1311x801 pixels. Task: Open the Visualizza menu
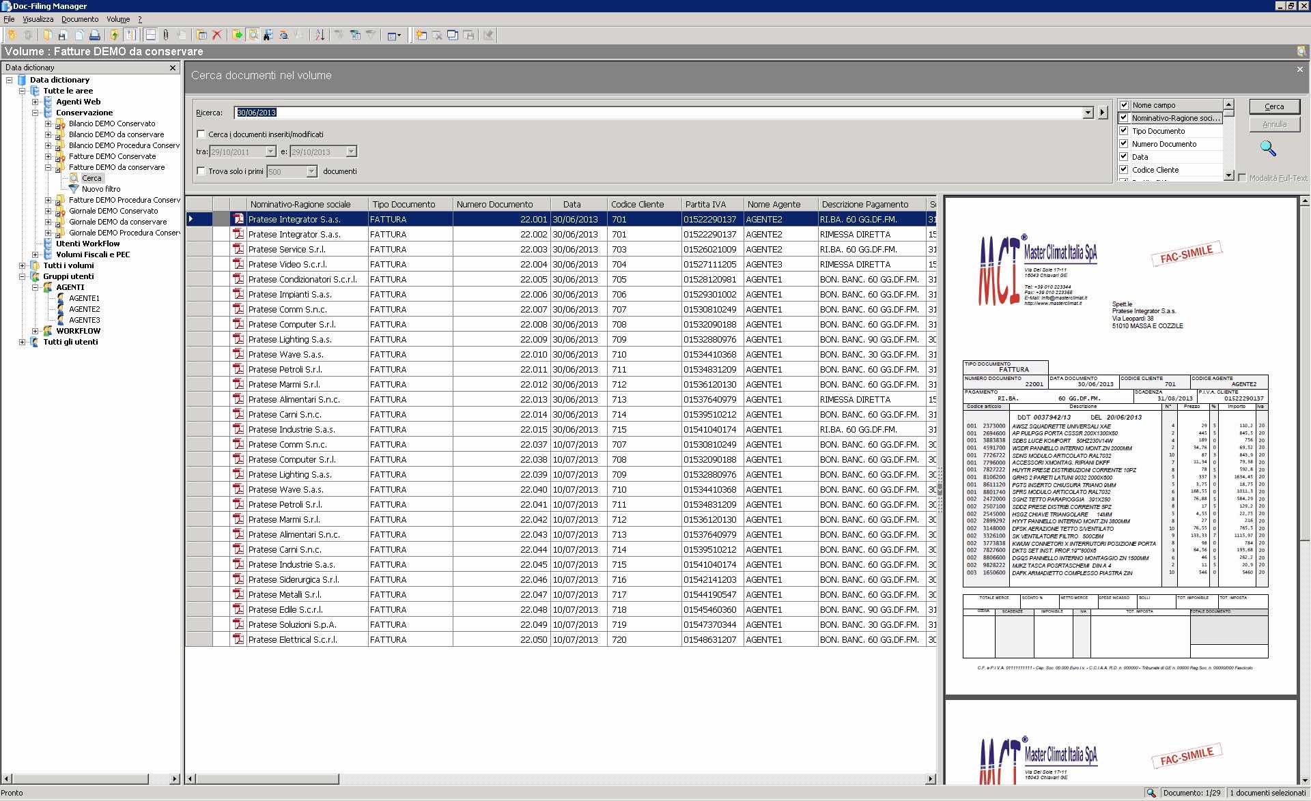tap(38, 19)
